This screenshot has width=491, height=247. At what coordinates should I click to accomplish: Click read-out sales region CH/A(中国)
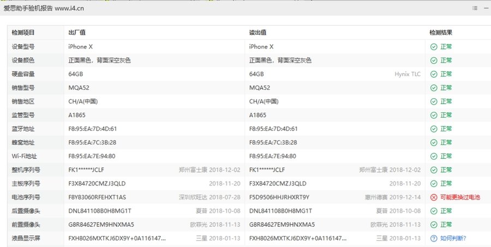(264, 101)
